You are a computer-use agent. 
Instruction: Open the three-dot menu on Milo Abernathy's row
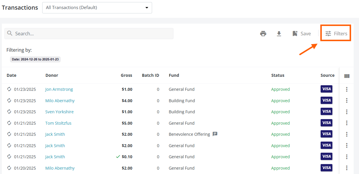pos(347,100)
